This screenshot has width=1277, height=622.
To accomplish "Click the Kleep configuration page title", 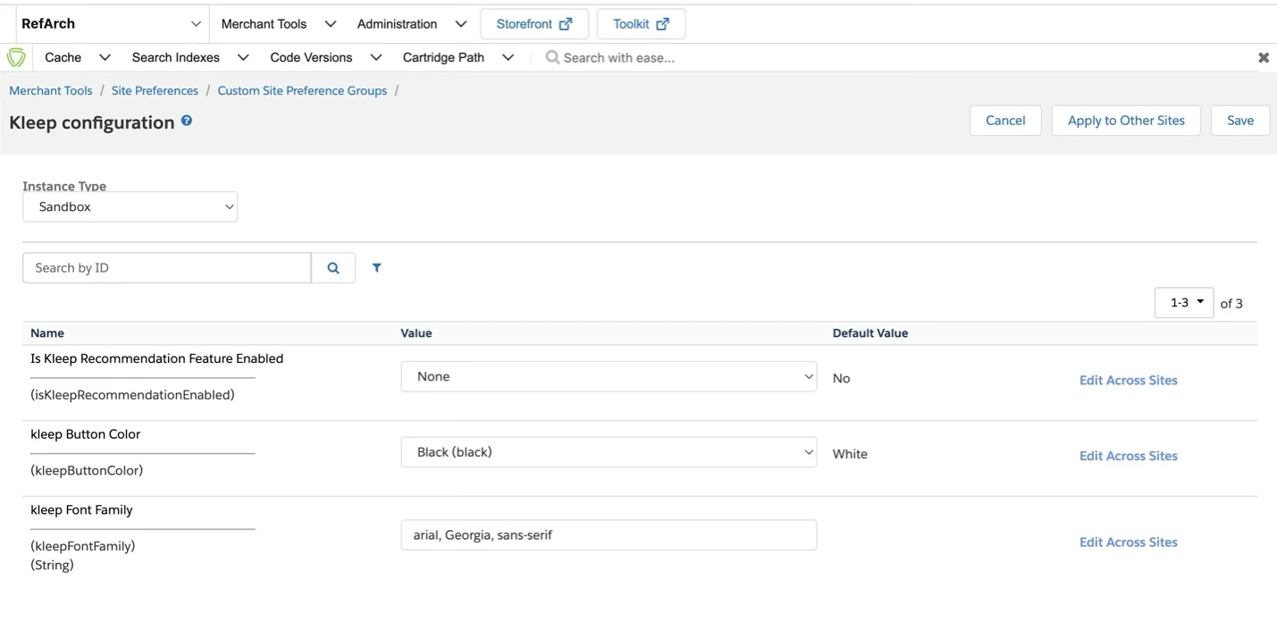I will [92, 122].
